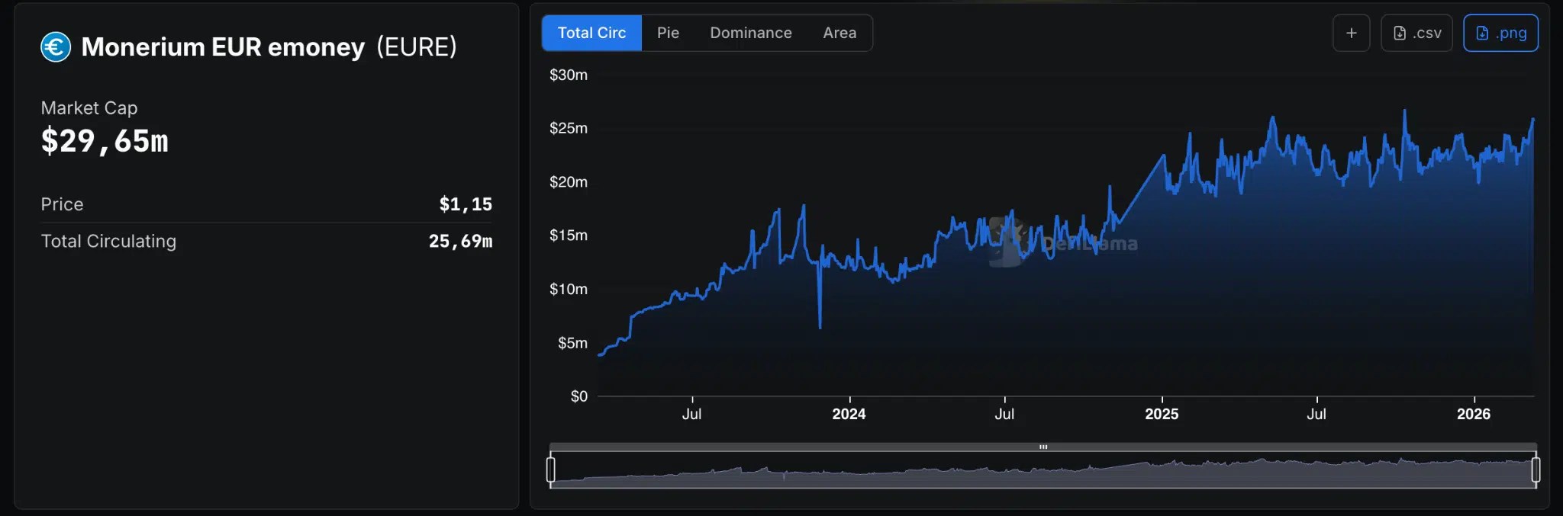Image resolution: width=1563 pixels, height=516 pixels.
Task: Click the $15m y-axis label
Action: [x=569, y=236]
